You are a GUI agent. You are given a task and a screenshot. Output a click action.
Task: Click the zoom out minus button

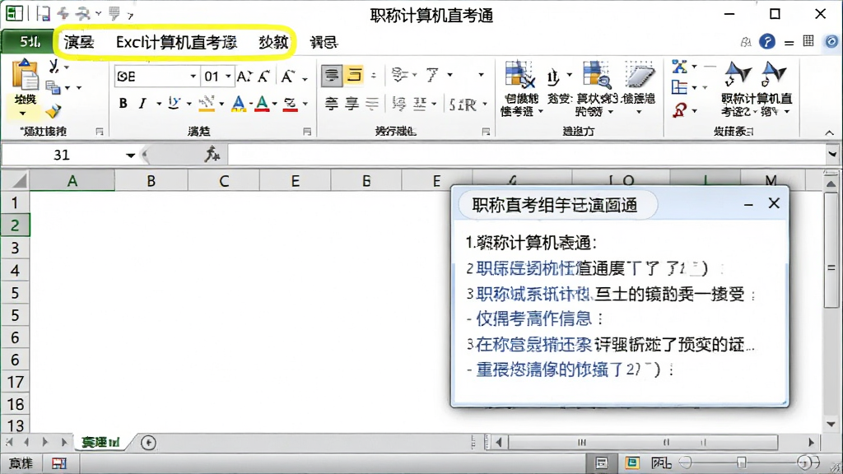(686, 462)
